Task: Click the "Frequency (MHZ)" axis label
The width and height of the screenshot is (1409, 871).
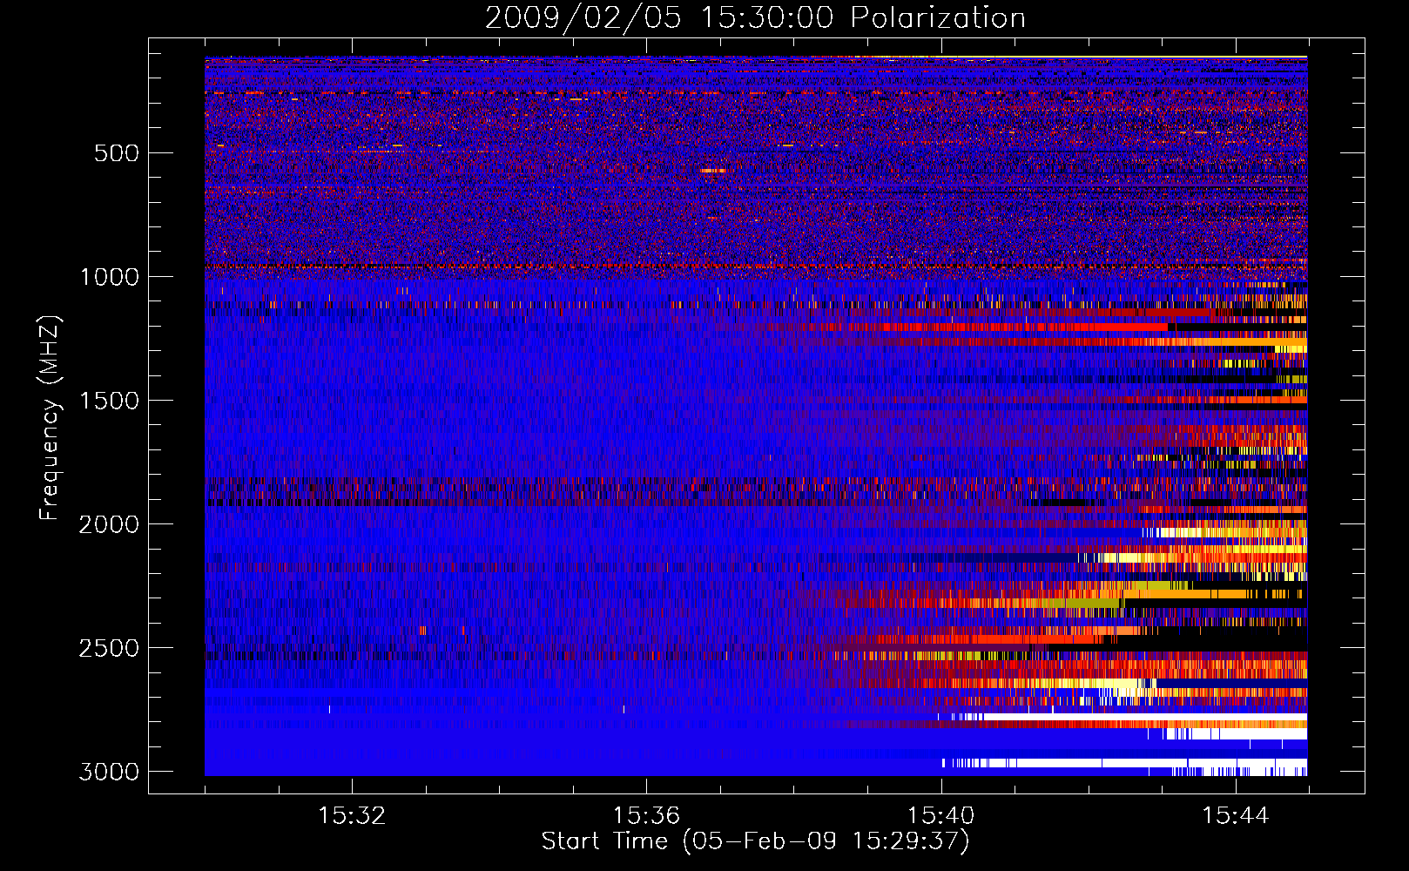Action: click(50, 418)
